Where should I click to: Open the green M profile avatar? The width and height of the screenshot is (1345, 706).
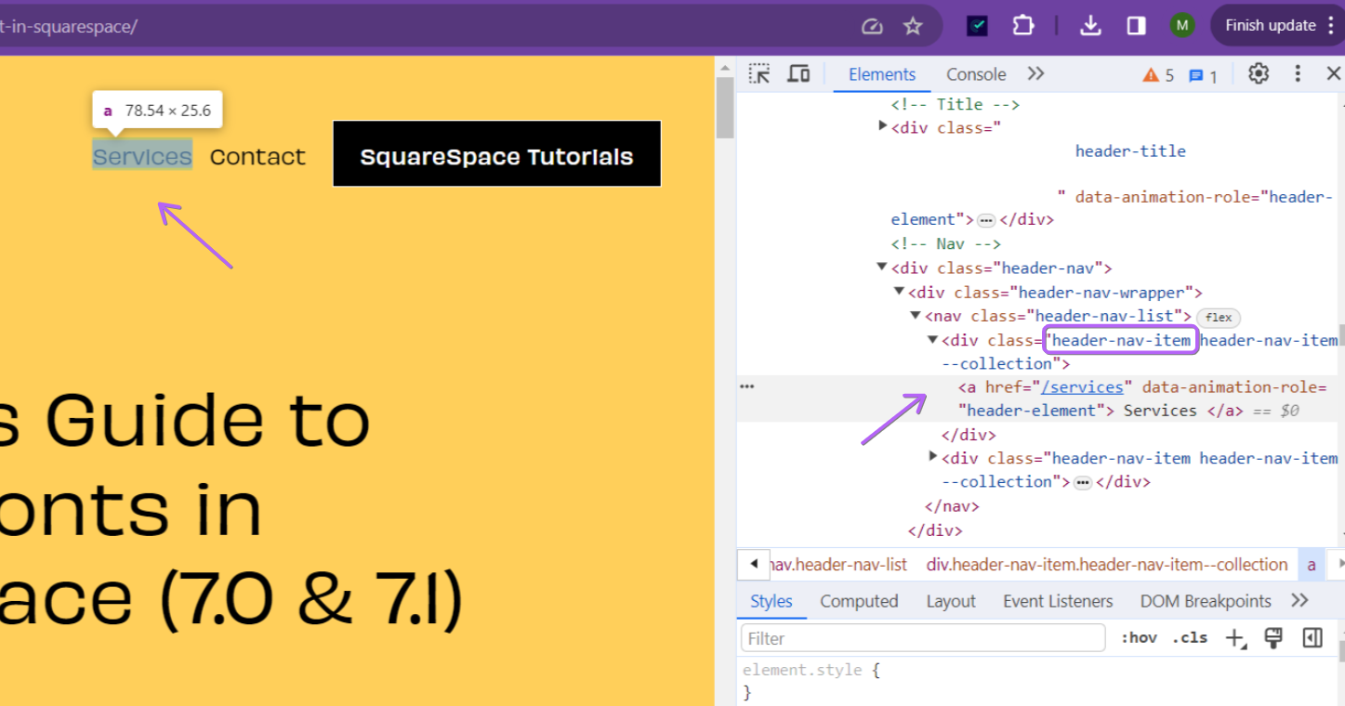pos(1182,25)
